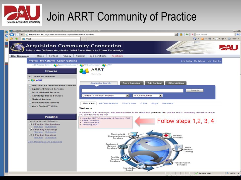Click the browser Back arrow button
241x180 pixels.
12,34
